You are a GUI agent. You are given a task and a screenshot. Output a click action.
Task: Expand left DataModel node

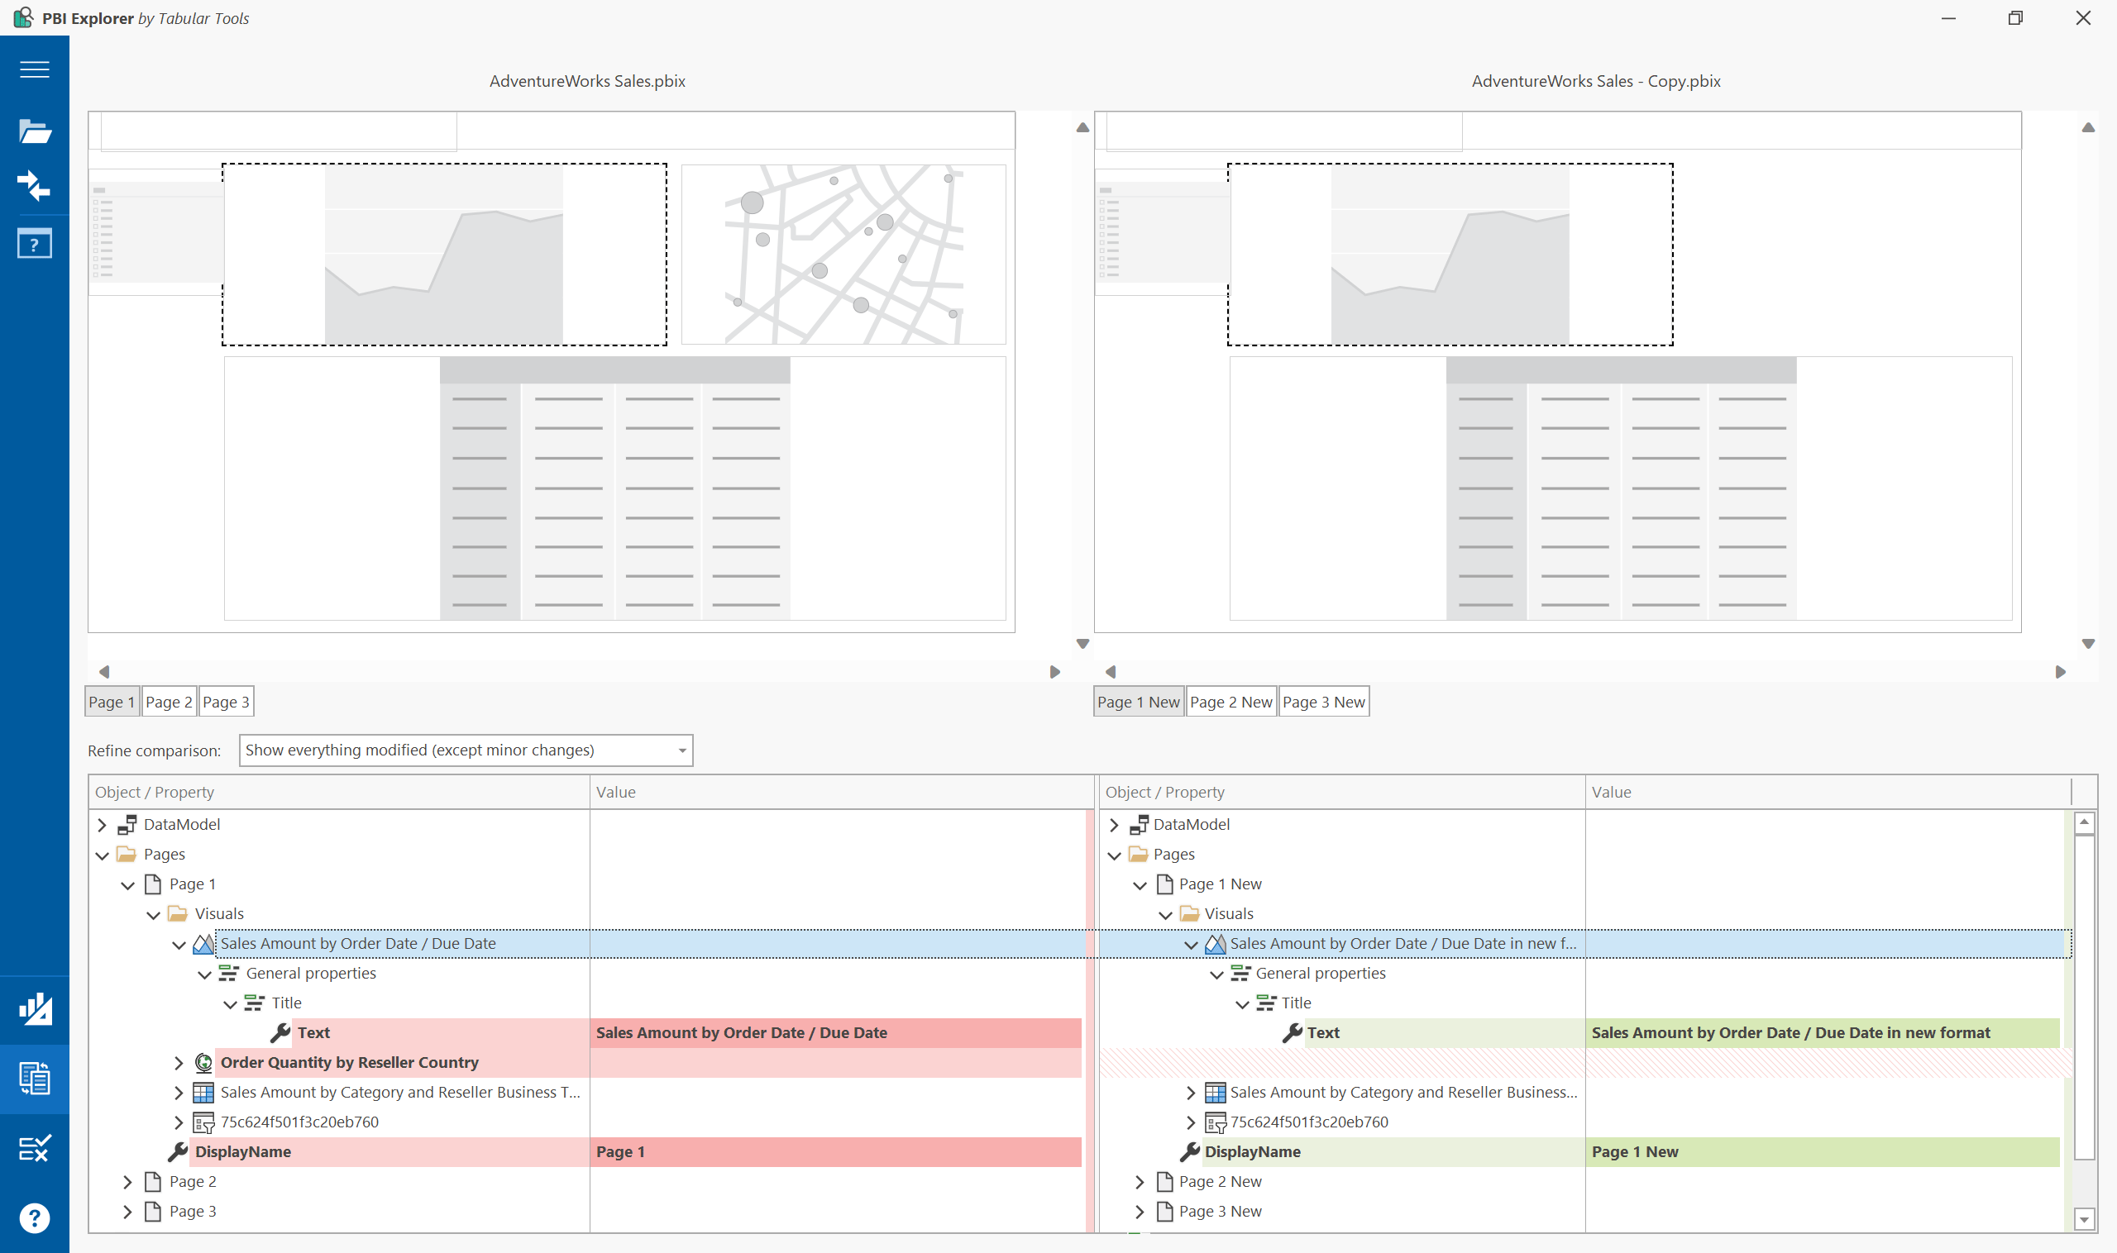tap(103, 825)
